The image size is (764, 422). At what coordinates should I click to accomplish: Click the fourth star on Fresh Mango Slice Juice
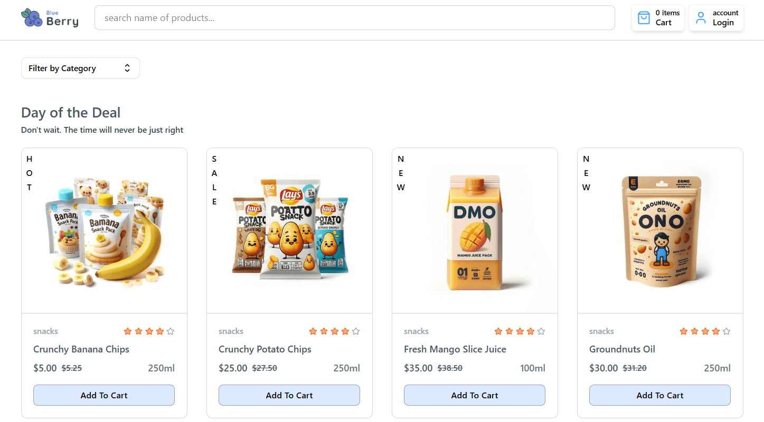click(x=530, y=331)
